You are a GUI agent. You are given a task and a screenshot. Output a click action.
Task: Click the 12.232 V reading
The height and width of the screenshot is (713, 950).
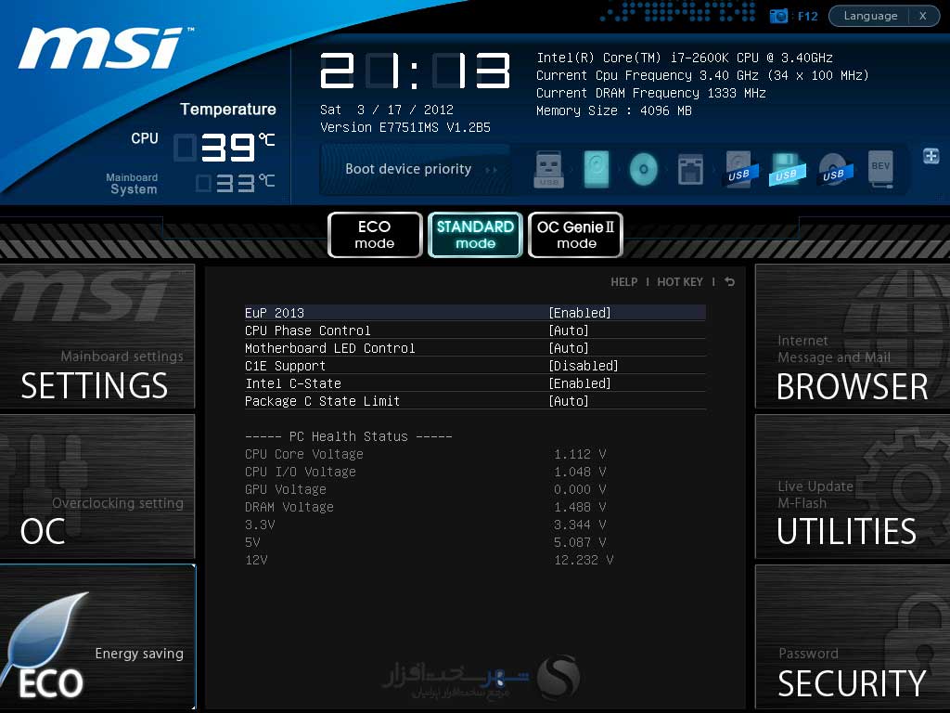pos(584,560)
